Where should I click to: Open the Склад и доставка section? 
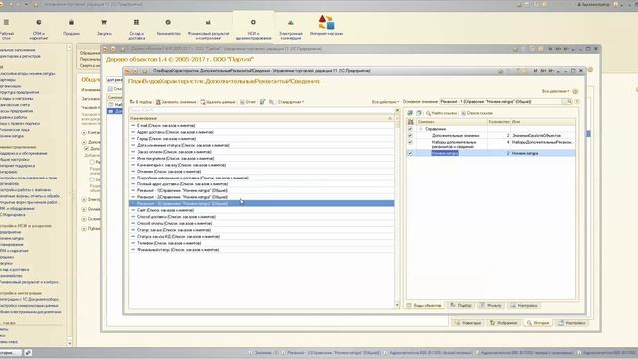pyautogui.click(x=136, y=29)
